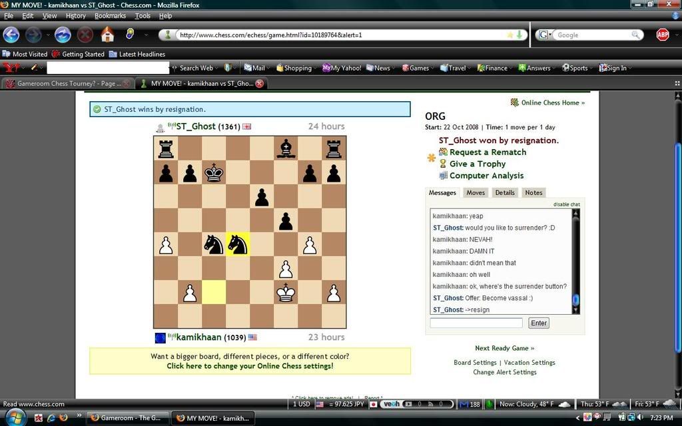Go to Online Chess Home link
682x426 pixels.
click(553, 103)
